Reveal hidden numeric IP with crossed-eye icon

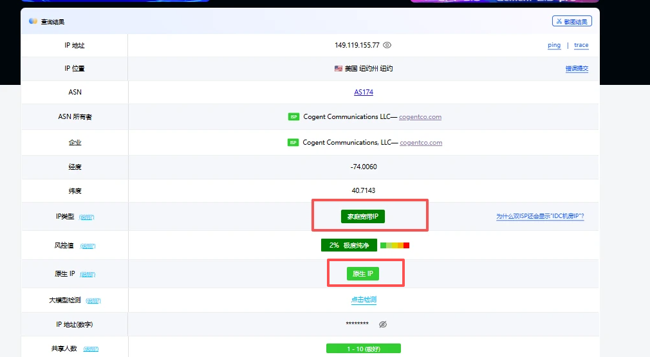point(383,325)
